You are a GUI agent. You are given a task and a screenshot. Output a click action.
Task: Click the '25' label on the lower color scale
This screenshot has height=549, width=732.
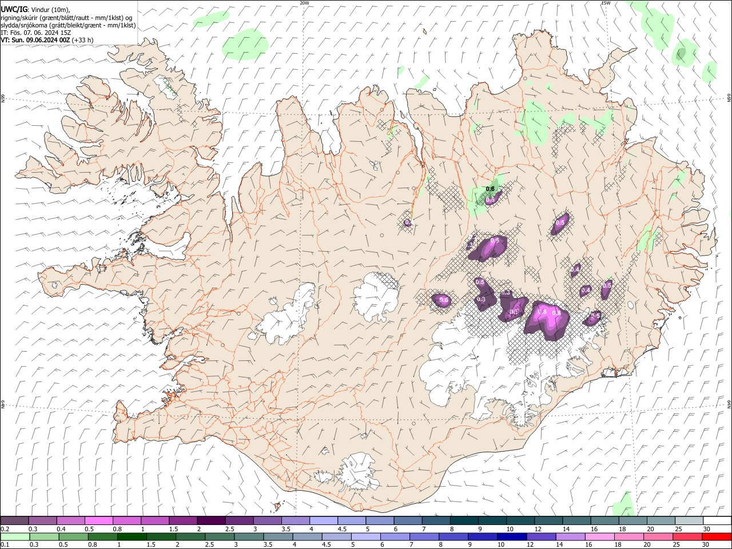(677, 545)
